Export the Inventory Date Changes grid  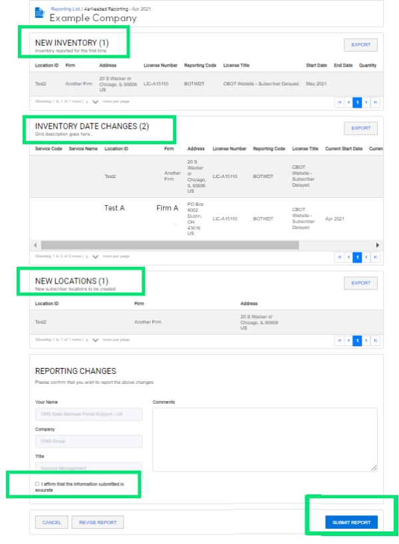(x=360, y=128)
